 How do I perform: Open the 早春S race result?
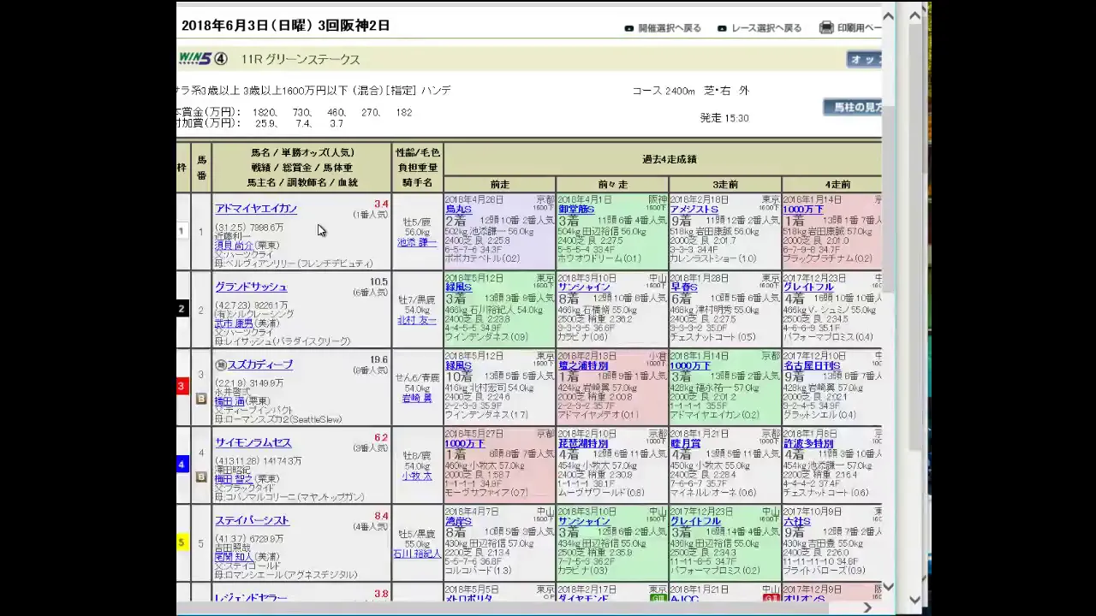[684, 287]
